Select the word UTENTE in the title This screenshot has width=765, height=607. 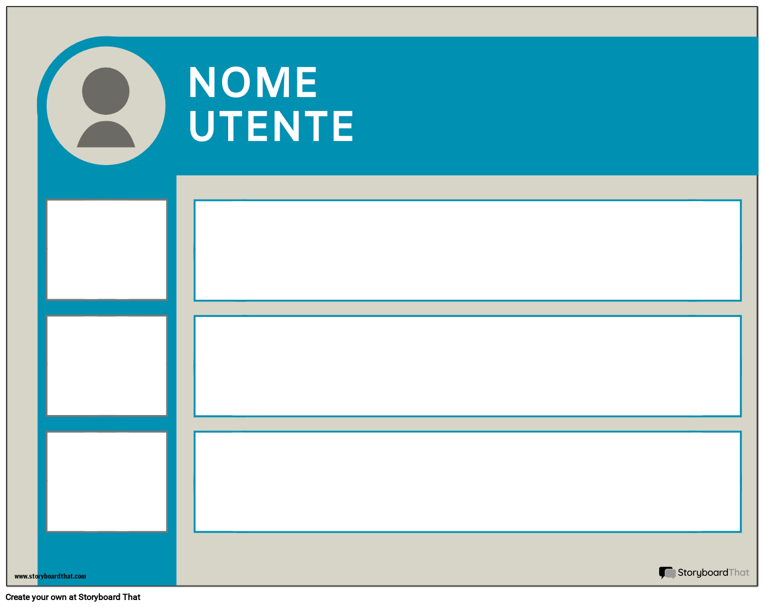pyautogui.click(x=271, y=127)
